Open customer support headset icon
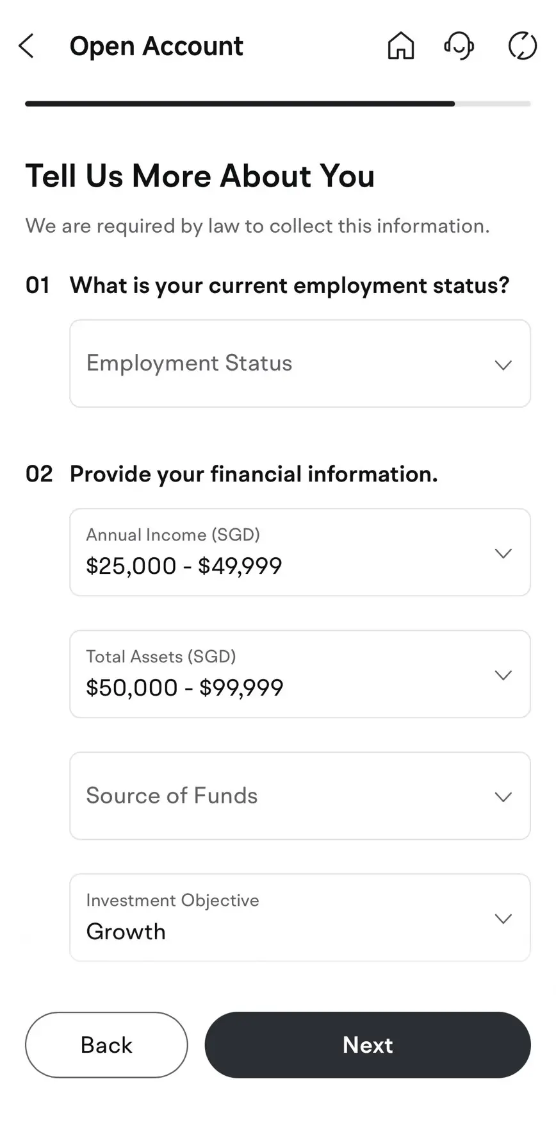The width and height of the screenshot is (556, 1147). point(459,46)
